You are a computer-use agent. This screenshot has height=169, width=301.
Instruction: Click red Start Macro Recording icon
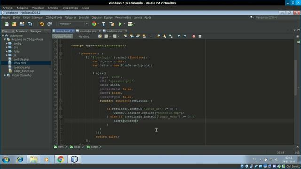[194, 36]
